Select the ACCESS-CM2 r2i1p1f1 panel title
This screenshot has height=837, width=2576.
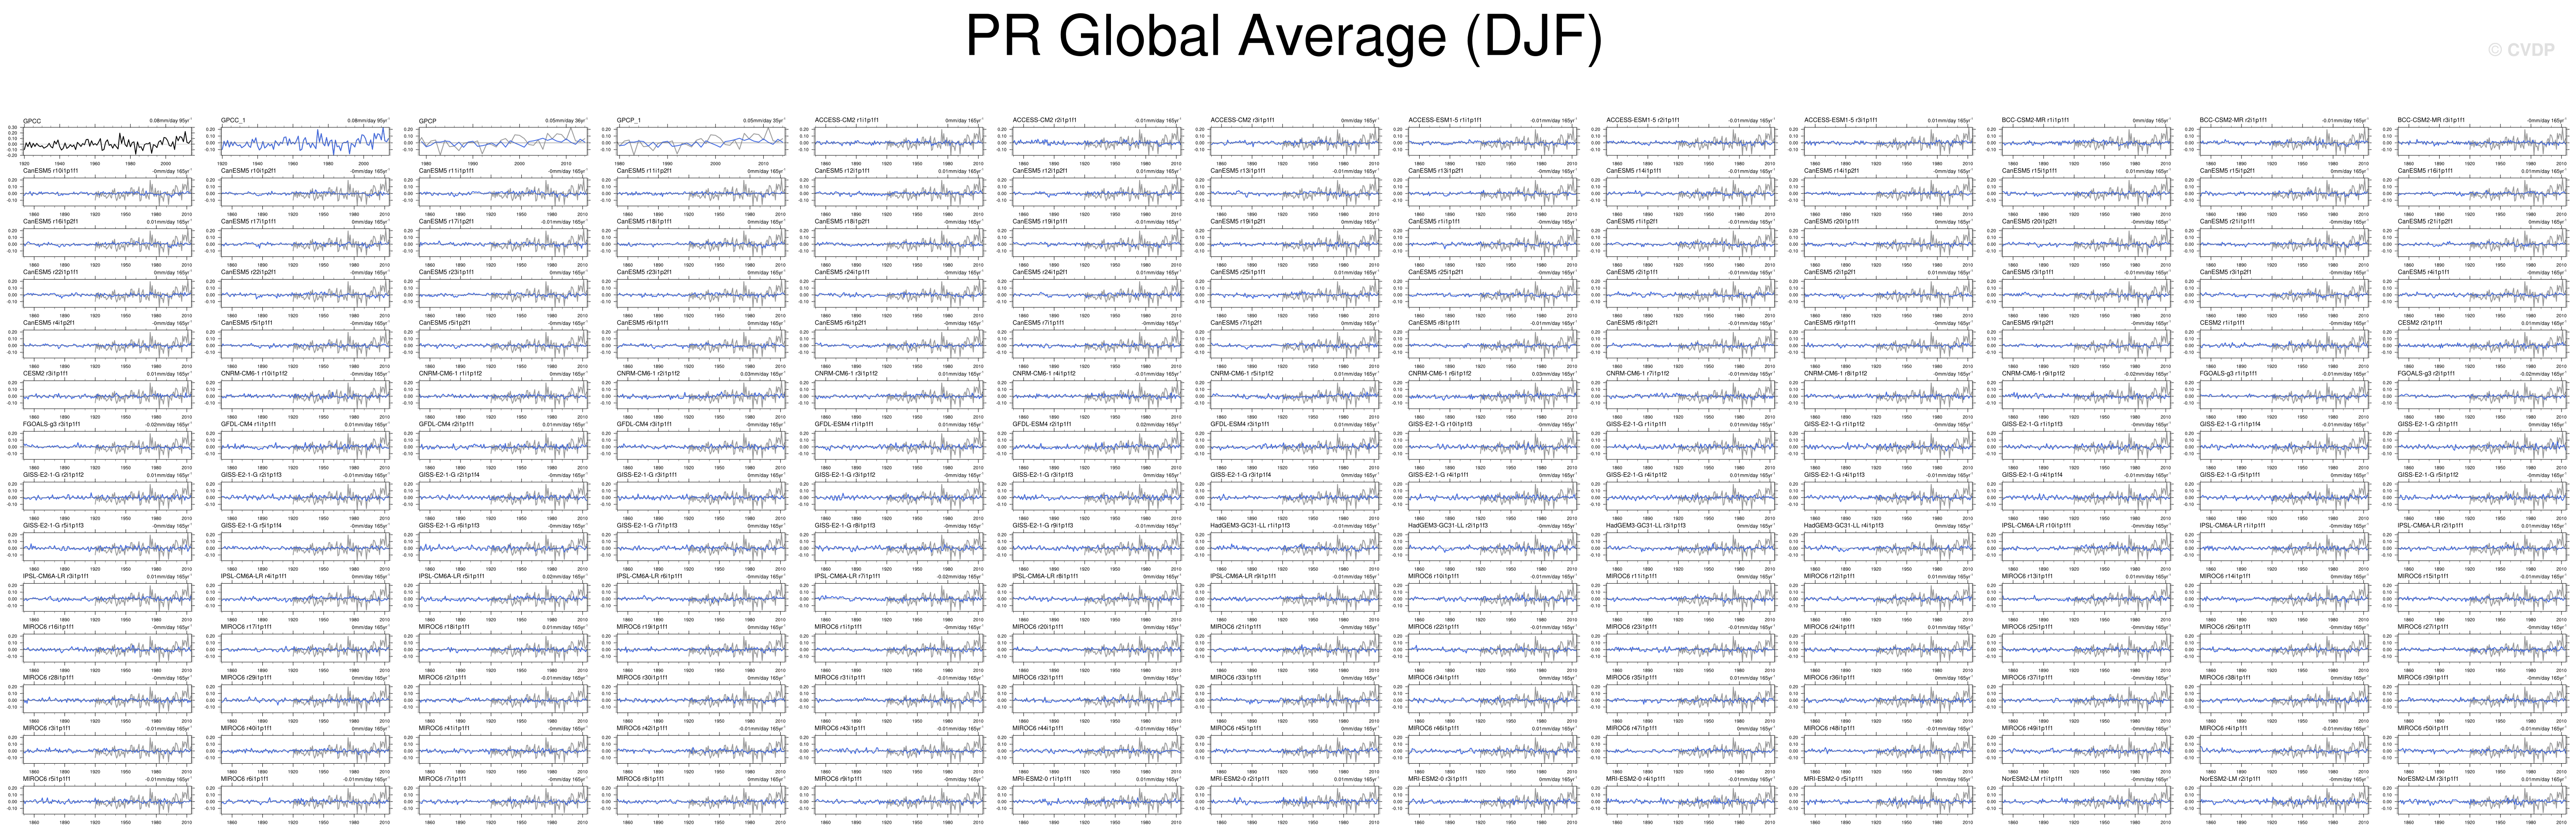[1045, 120]
